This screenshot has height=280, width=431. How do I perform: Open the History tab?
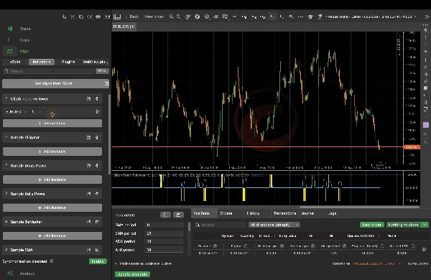tap(253, 213)
